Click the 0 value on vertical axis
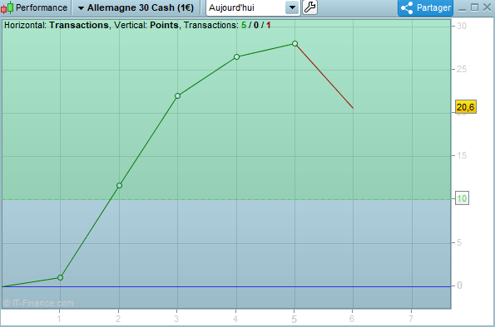The height and width of the screenshot is (327, 495). (459, 286)
